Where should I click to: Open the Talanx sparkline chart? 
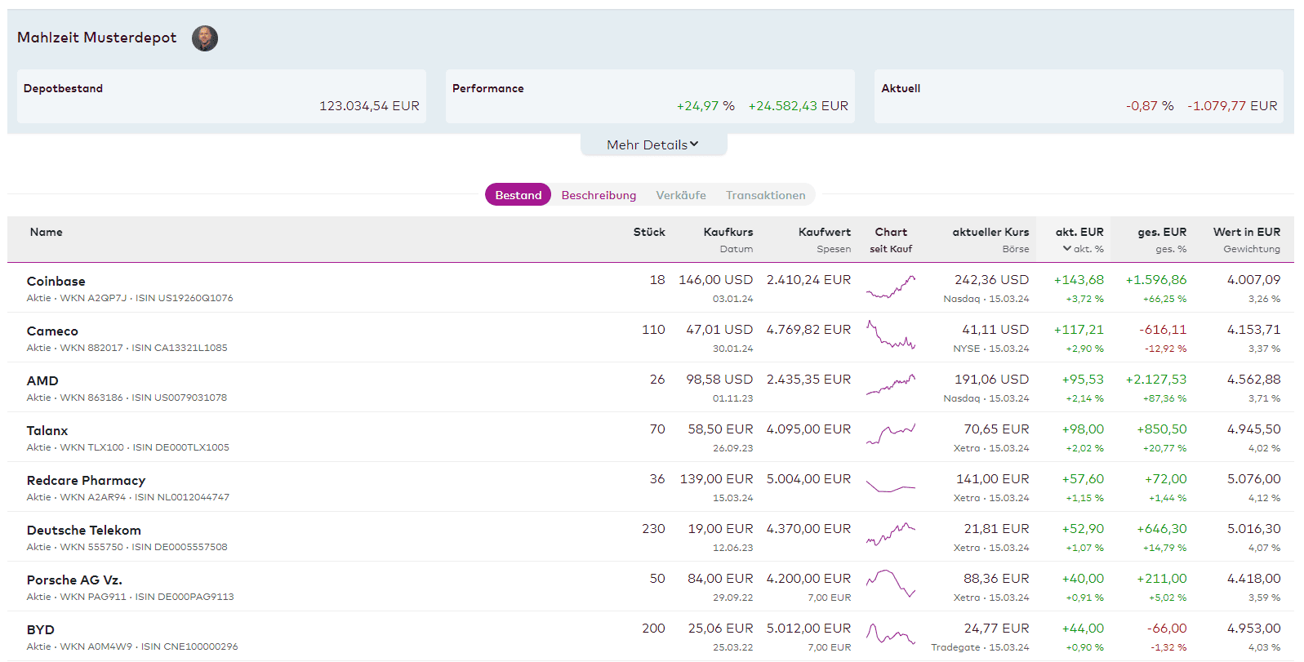point(890,434)
